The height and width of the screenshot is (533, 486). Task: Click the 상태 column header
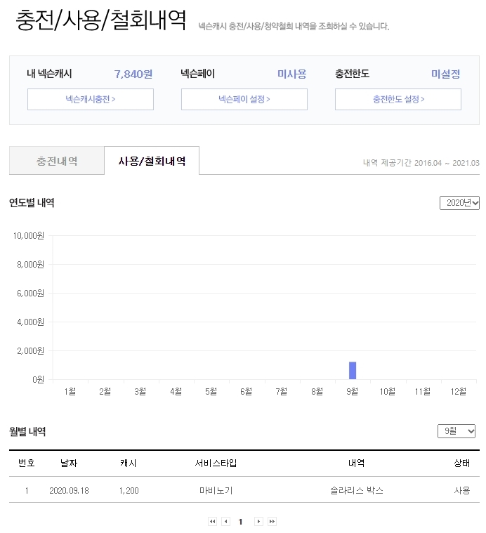(462, 463)
